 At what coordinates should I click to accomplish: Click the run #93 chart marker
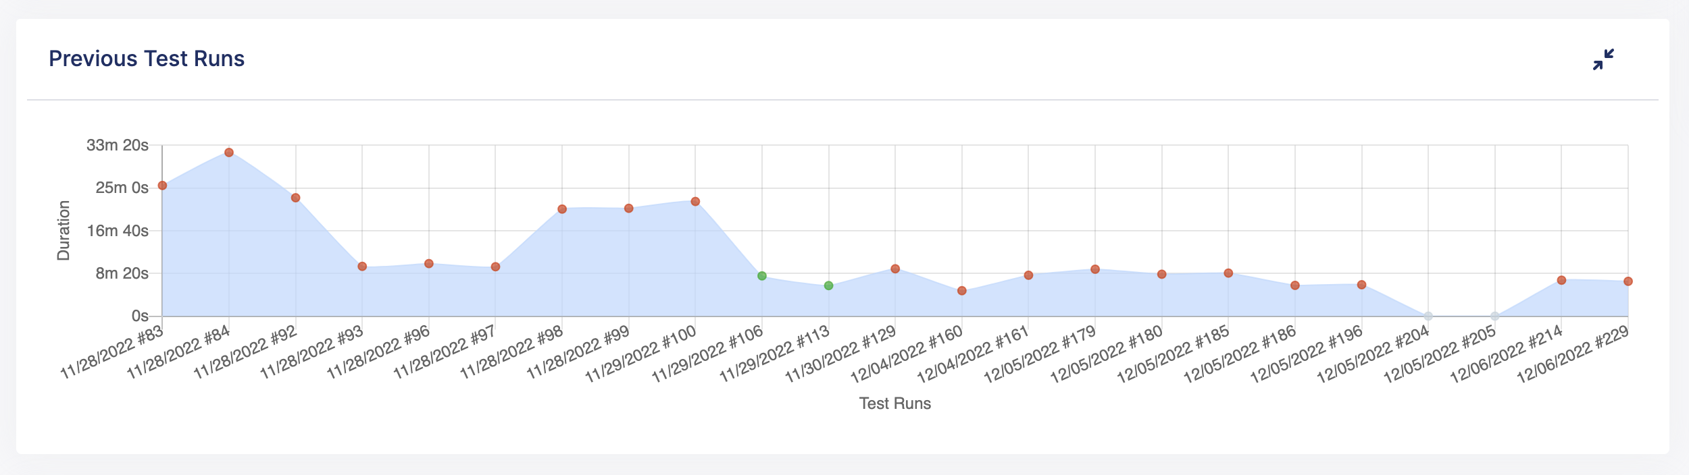tap(362, 267)
